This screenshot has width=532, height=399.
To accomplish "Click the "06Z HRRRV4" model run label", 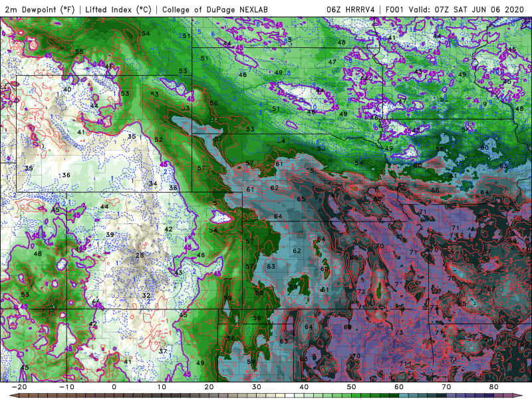I will click(350, 9).
